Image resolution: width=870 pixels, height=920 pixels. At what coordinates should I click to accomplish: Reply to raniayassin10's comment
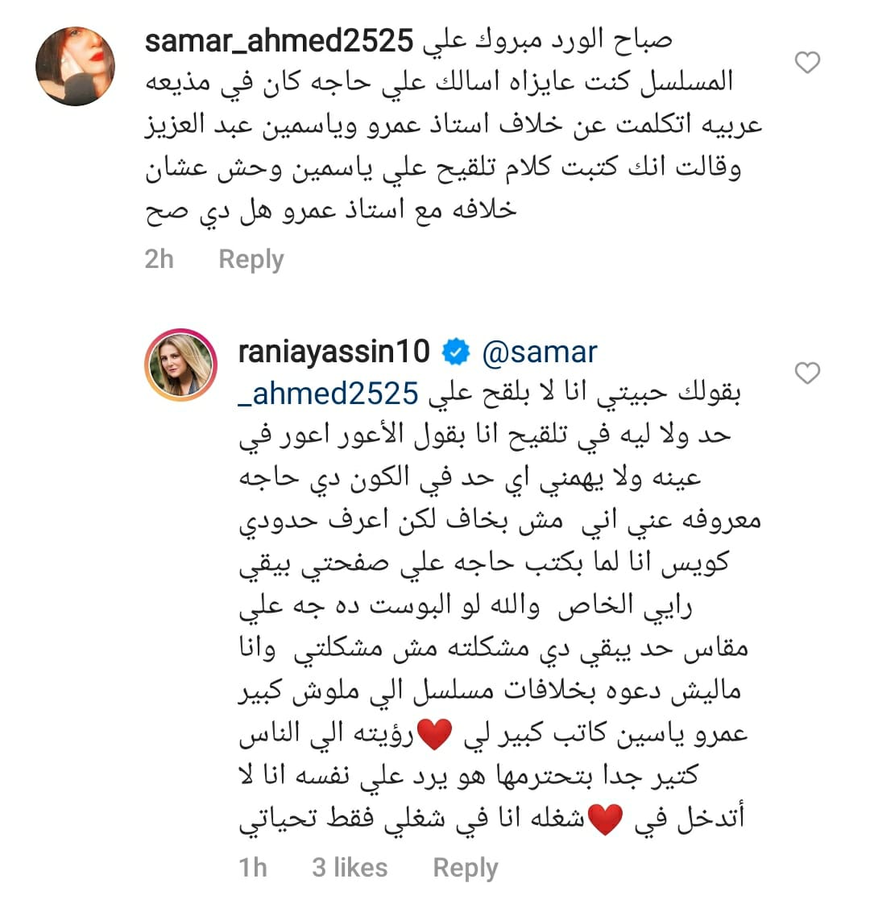(x=466, y=867)
